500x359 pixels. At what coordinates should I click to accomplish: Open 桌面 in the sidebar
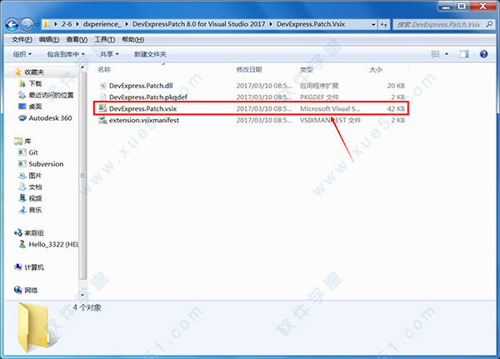point(35,107)
